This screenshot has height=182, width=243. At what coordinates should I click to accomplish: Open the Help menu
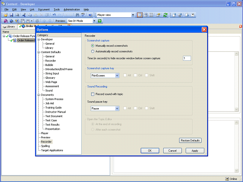coord(86,9)
